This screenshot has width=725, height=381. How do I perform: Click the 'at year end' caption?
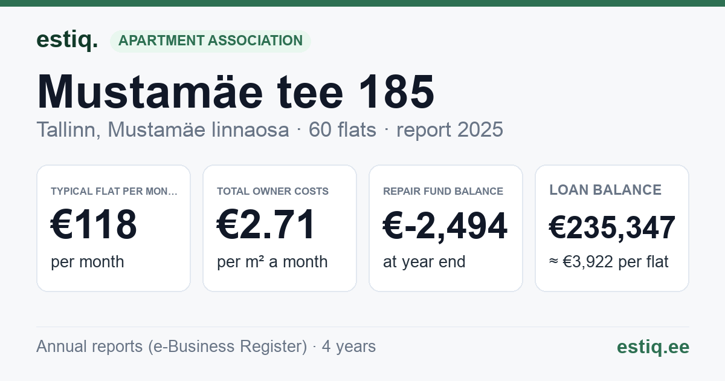424,262
